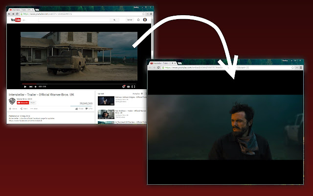
Task: Skip to next video in player
Action: (x=31, y=87)
